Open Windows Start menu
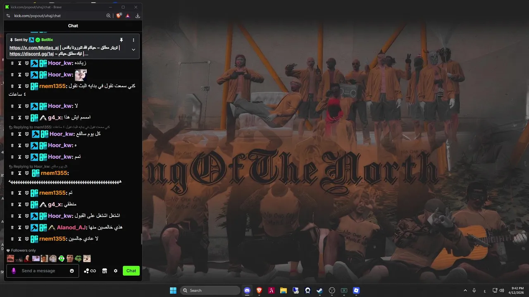Viewport: 529px width, 297px height. coord(173,290)
